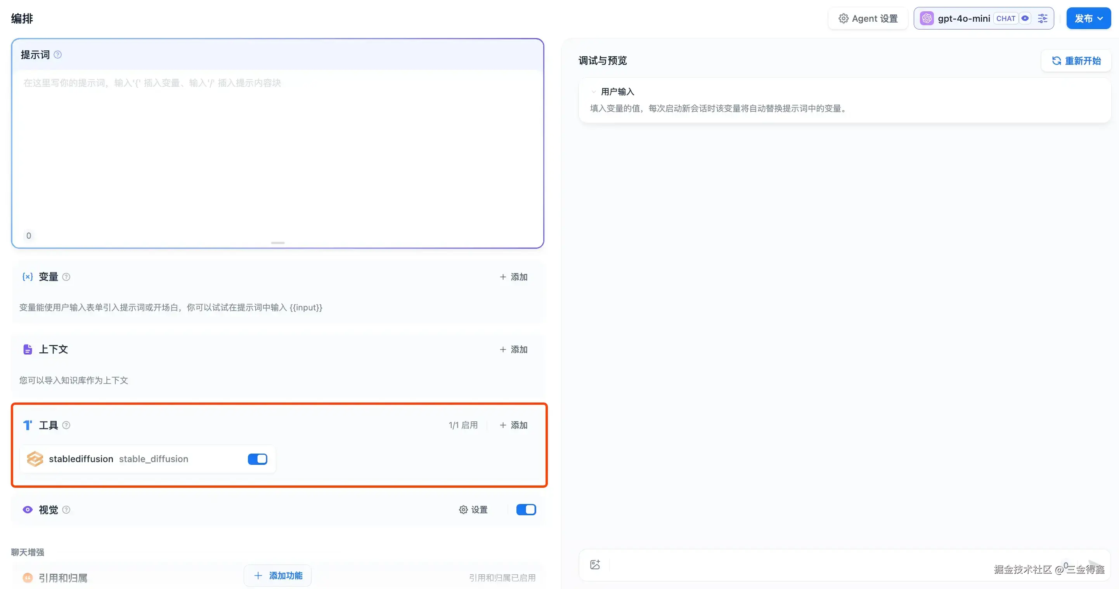
Task: Collapse the 用户输入 section chevron
Action: click(x=594, y=92)
